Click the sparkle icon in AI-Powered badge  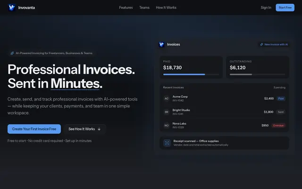click(x=12, y=53)
